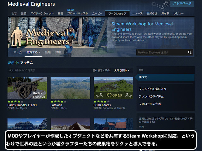Open LOTR Edoras thumbnail image
This screenshot has height=151, width=202.
coord(114,88)
